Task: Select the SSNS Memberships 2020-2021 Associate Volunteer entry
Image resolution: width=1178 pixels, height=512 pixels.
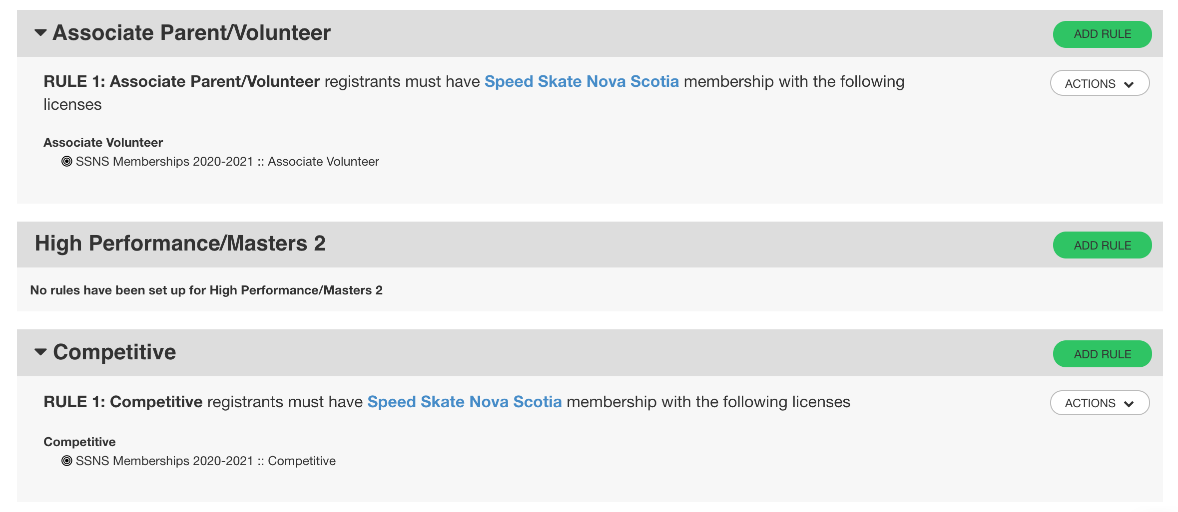Action: pyautogui.click(x=227, y=162)
